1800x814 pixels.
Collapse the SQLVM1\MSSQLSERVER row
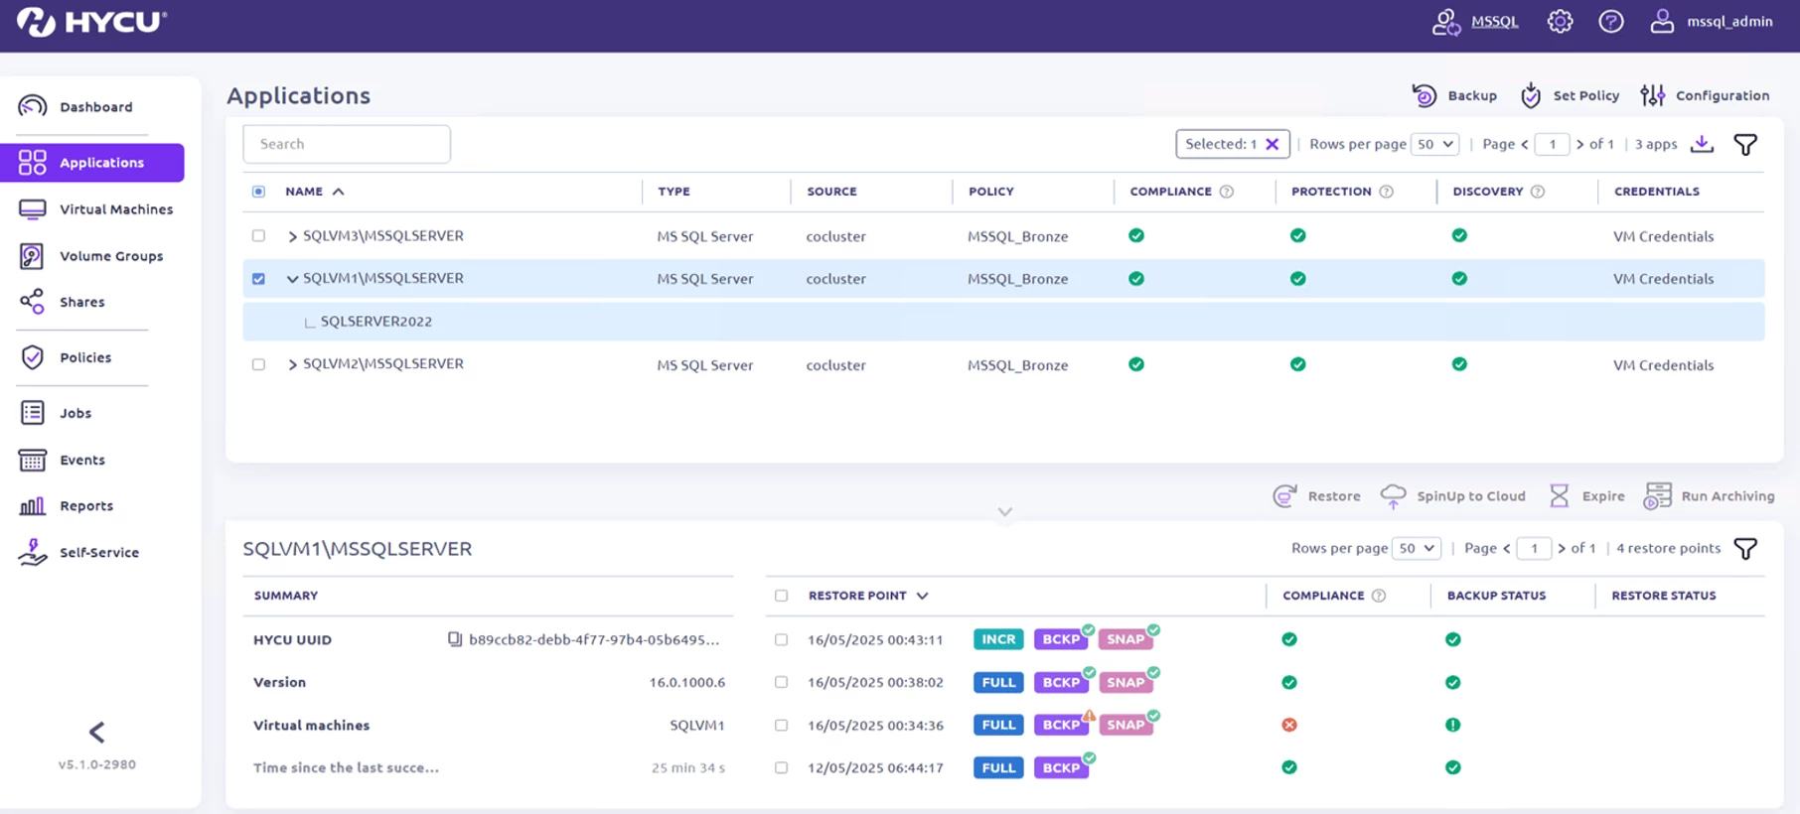(292, 279)
